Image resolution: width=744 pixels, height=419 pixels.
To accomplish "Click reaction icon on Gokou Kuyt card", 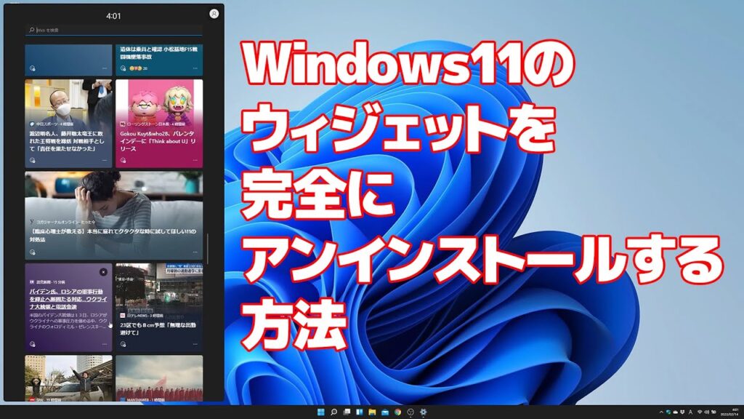I will tap(123, 160).
